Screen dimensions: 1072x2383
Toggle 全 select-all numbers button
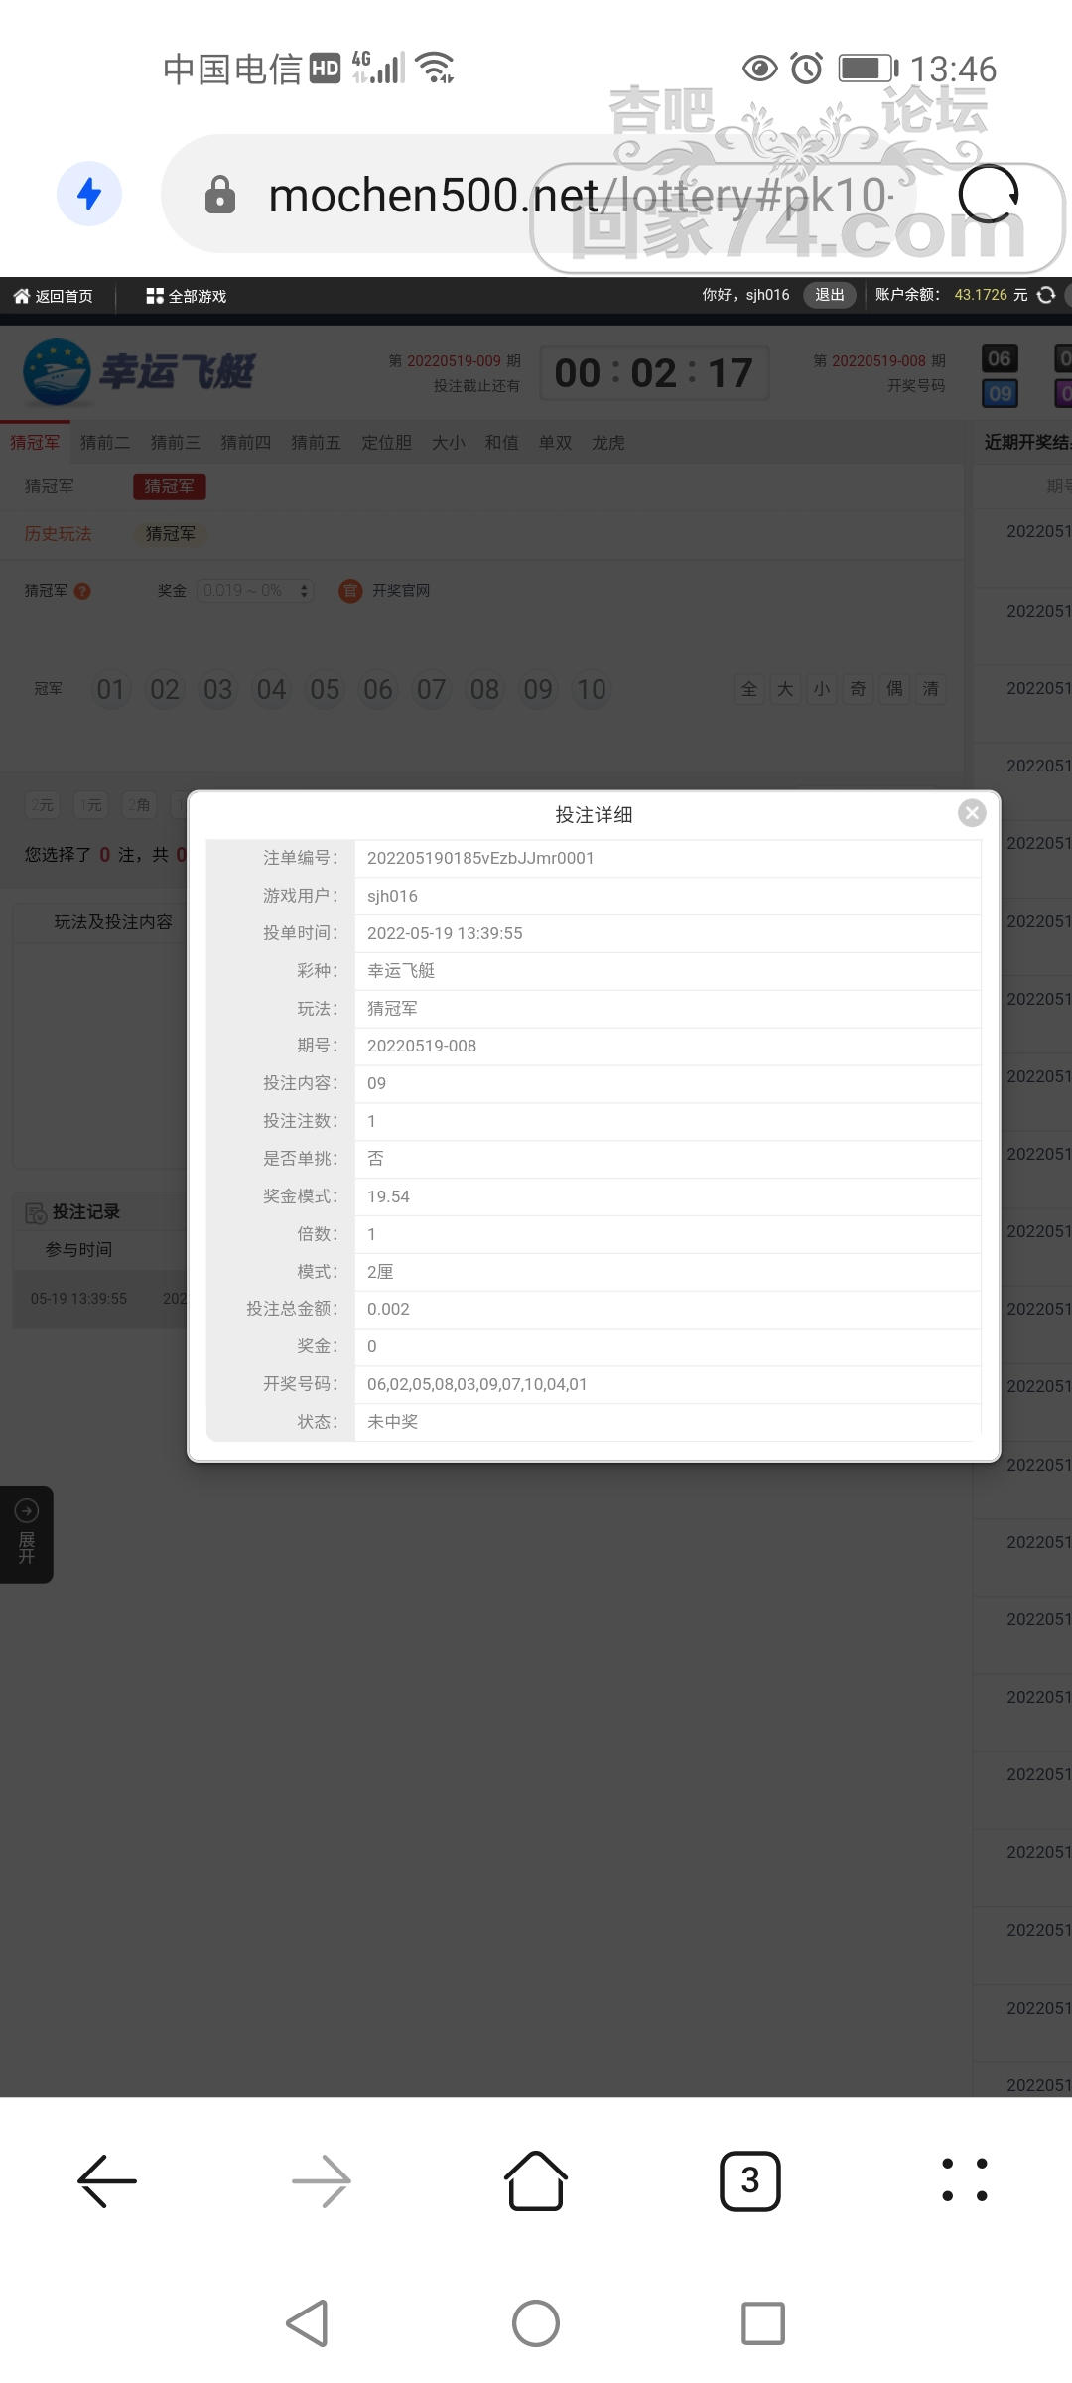[749, 689]
